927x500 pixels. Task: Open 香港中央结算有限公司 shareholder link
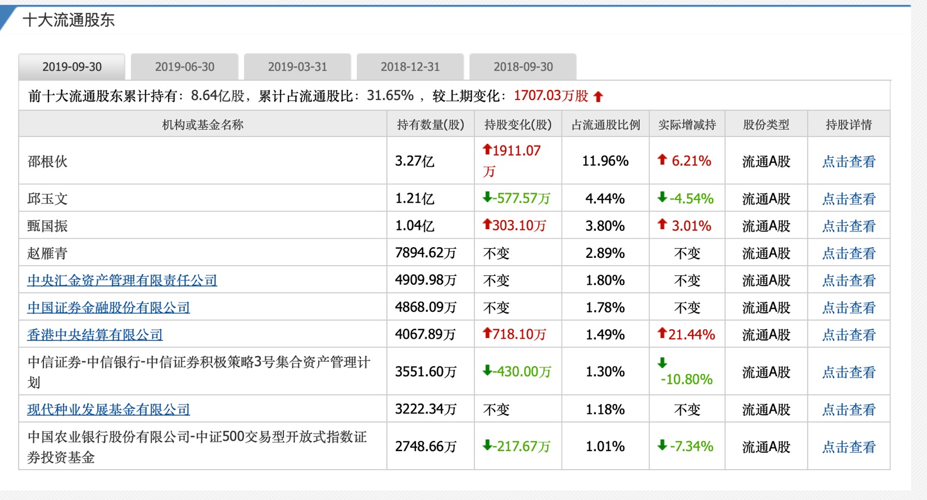click(95, 335)
